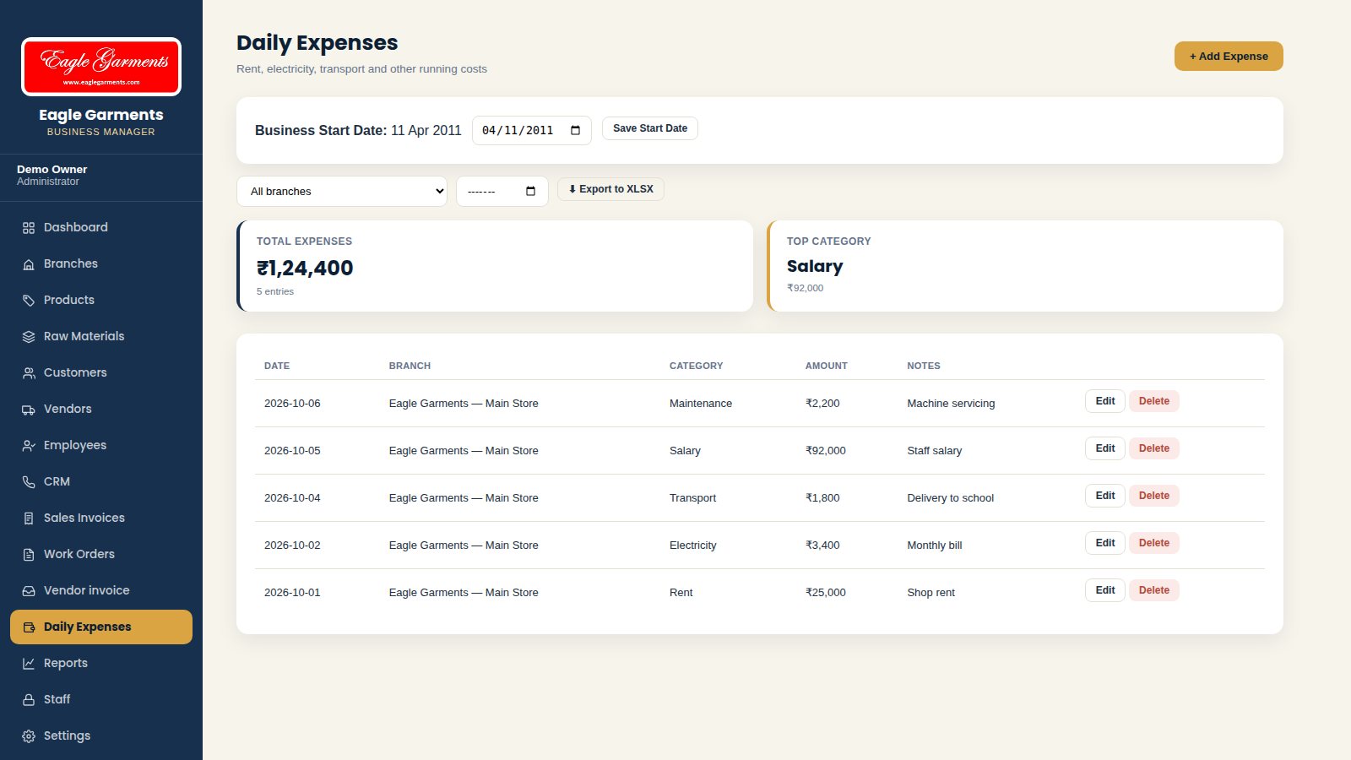Click the DATE column header
This screenshot has width=1351, height=760.
click(277, 366)
